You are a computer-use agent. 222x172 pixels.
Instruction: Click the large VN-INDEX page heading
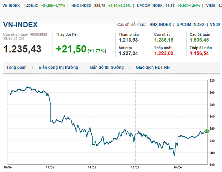tap(20, 25)
